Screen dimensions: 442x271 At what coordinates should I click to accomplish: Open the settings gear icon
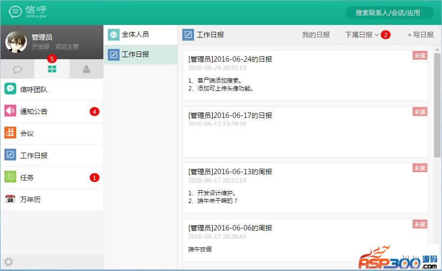9,262
